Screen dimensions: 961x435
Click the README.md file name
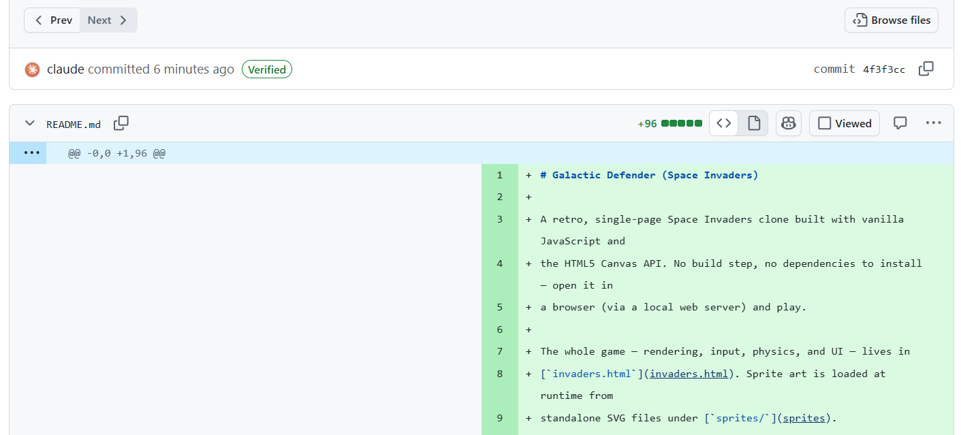coord(74,124)
